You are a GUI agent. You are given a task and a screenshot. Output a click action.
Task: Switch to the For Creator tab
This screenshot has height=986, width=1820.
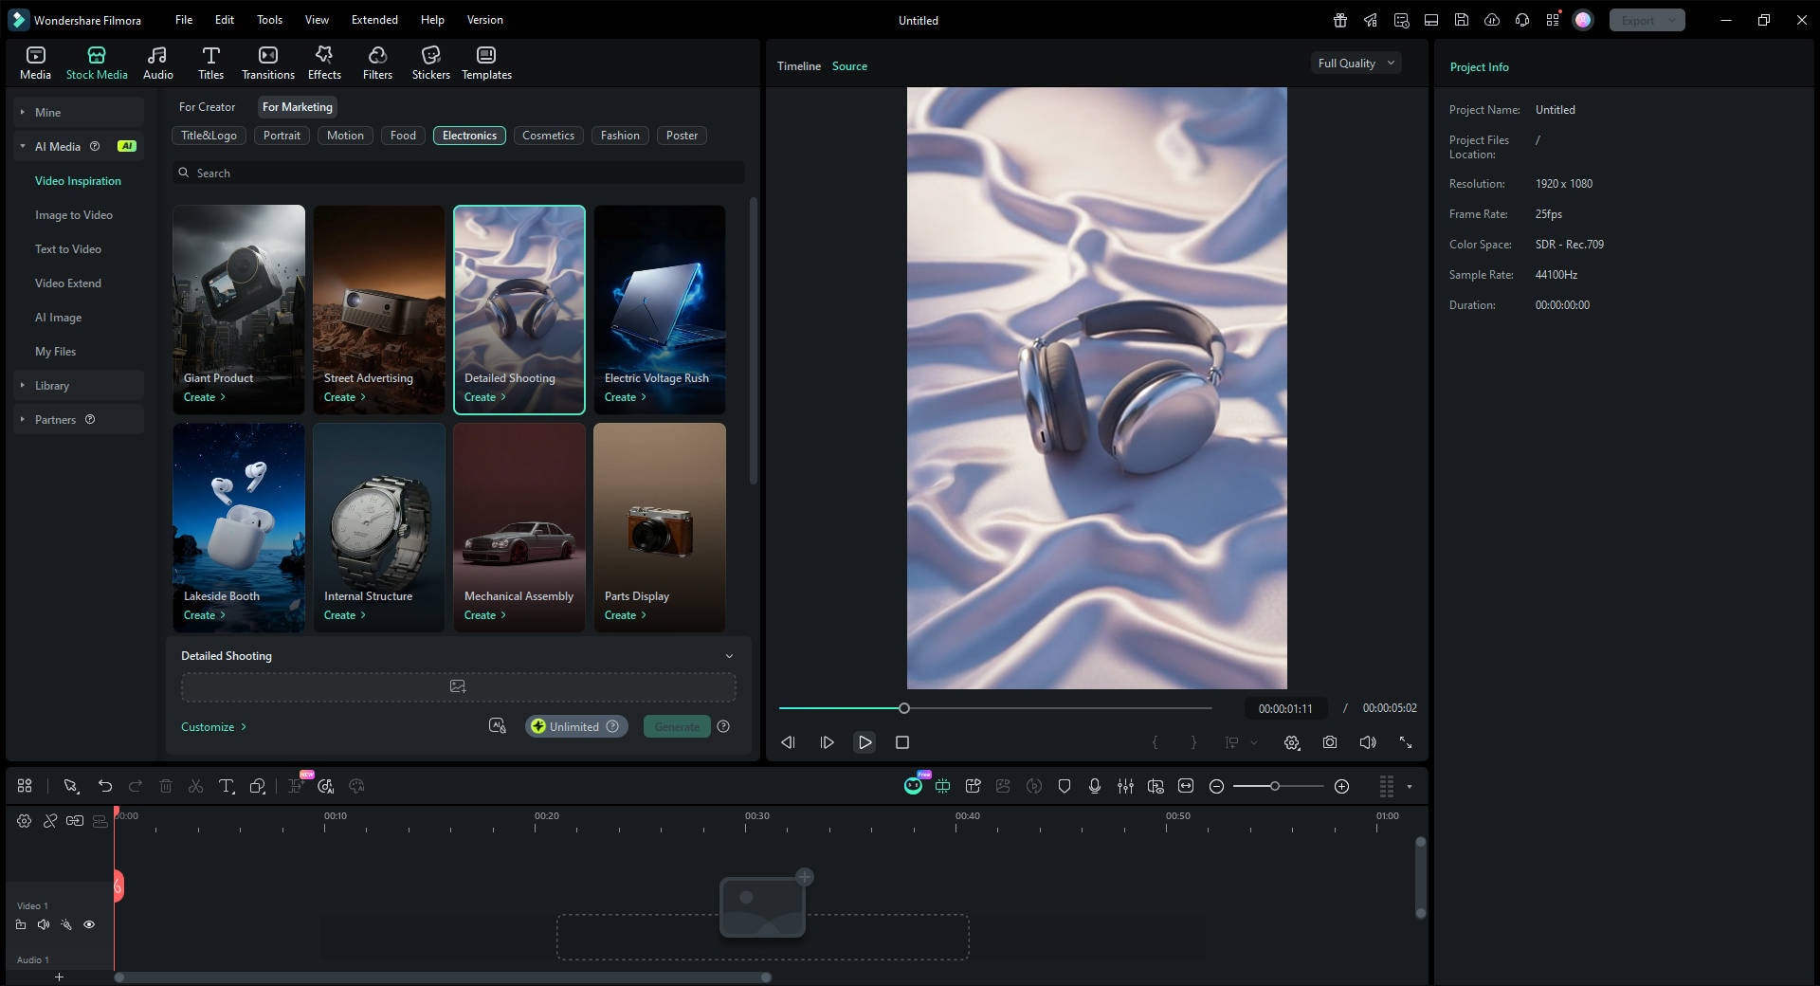[x=207, y=107]
